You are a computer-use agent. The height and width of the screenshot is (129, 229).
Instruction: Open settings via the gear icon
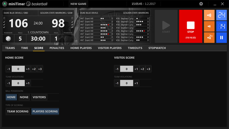pos(201,4)
